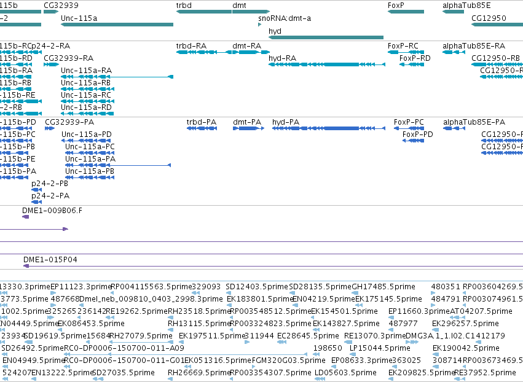Image resolution: width=523 pixels, height=382 pixels.
Task: Click the hyd-PA protein label
Action: pyautogui.click(x=286, y=122)
